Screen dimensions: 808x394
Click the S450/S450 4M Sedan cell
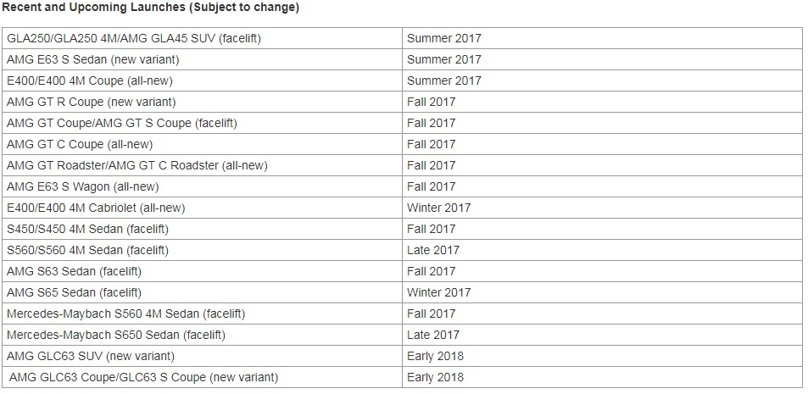pos(87,229)
